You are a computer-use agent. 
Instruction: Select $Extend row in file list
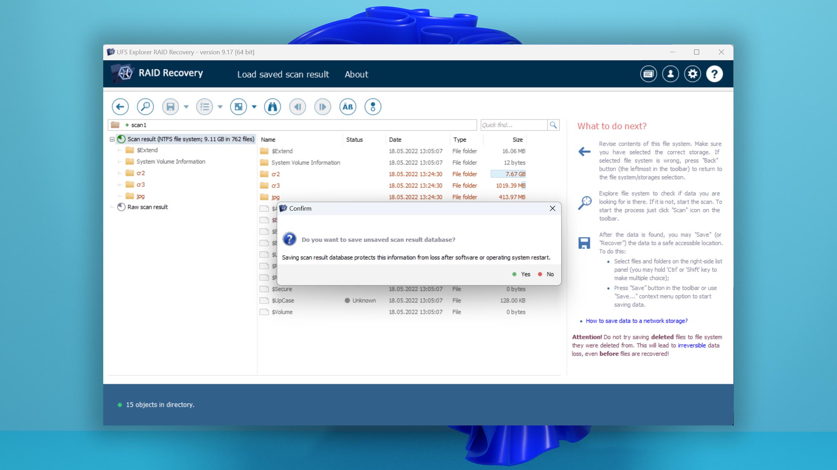tap(392, 151)
